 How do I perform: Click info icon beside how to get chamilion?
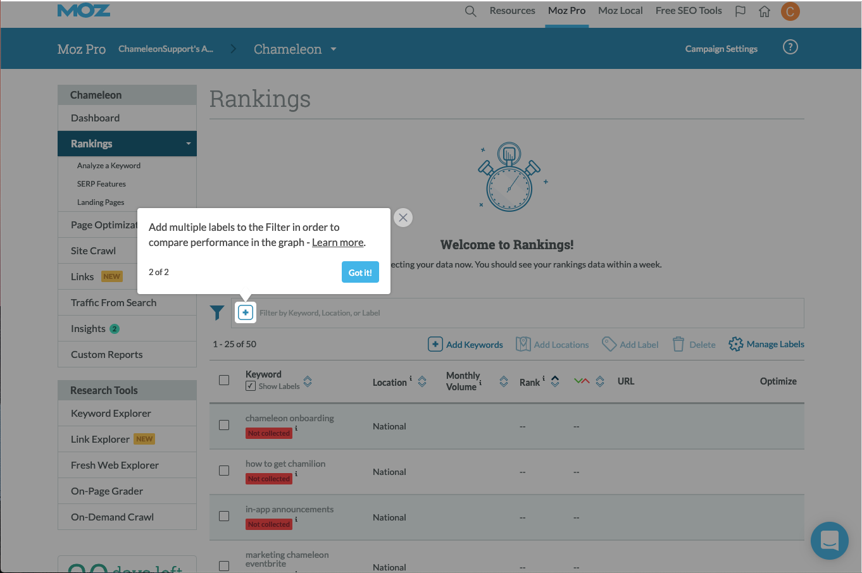click(296, 474)
